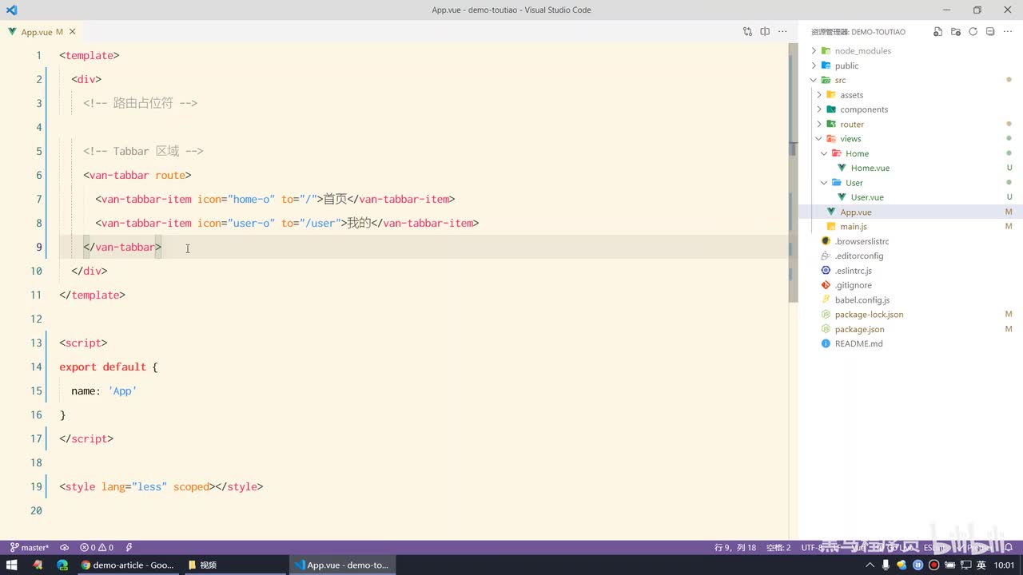This screenshot has height=575, width=1023.
Task: Click the editor vertical scrollbar
Action: click(x=794, y=172)
